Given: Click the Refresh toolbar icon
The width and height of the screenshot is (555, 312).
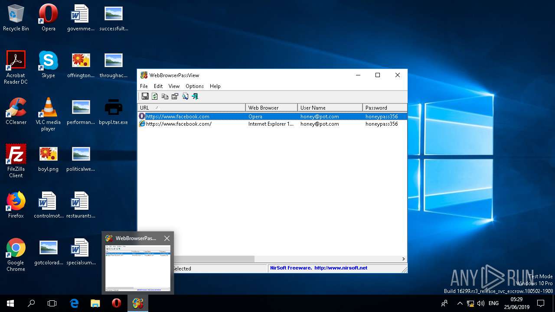Looking at the screenshot, I should coord(155,96).
